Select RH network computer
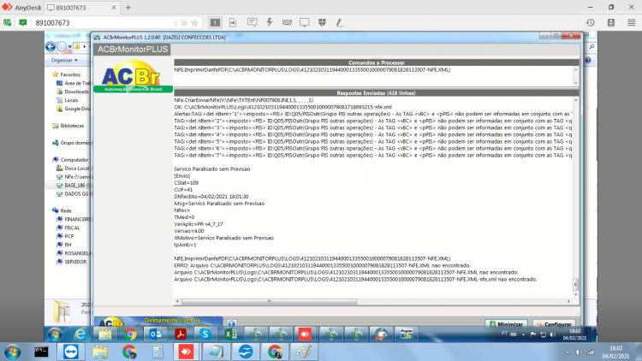642x361 pixels. 68,245
